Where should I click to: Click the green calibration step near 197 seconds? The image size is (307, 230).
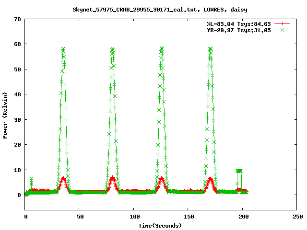point(239,171)
